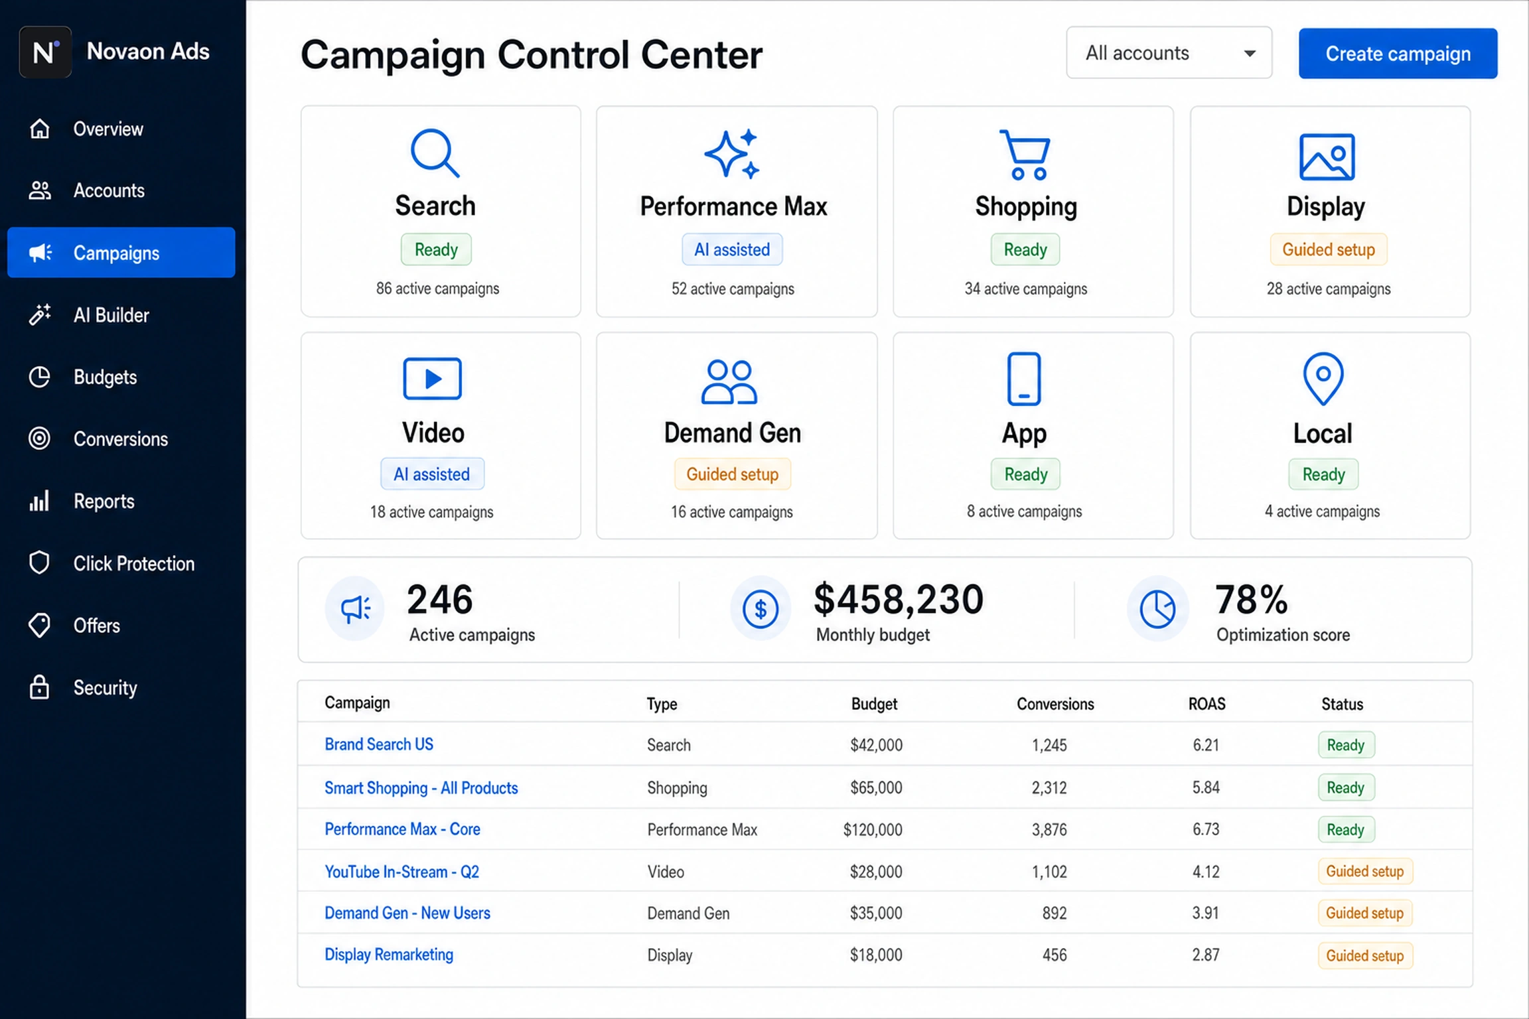Click the Demand Gen people icon
Image resolution: width=1529 pixels, height=1019 pixels.
(729, 381)
